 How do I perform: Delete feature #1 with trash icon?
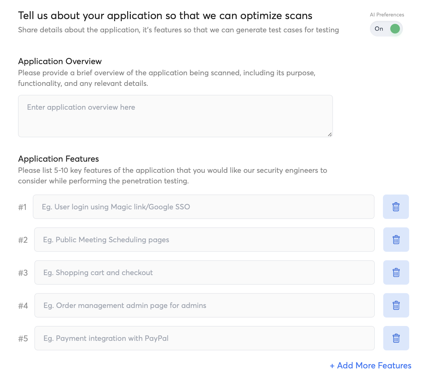[x=396, y=207]
